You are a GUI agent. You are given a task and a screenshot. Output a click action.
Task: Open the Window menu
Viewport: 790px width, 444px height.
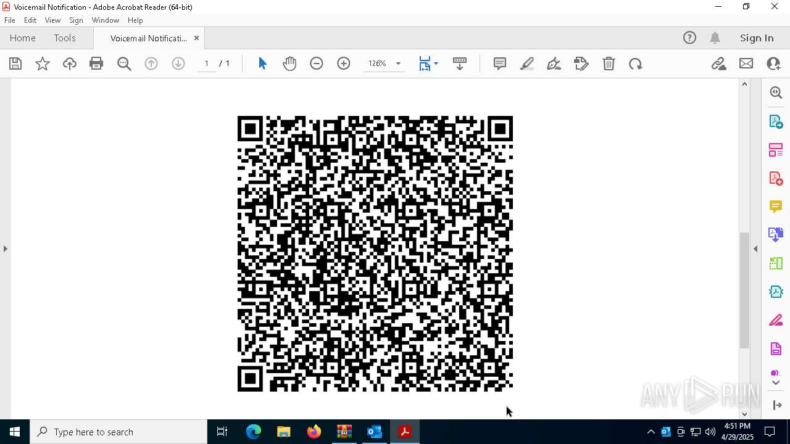click(106, 20)
